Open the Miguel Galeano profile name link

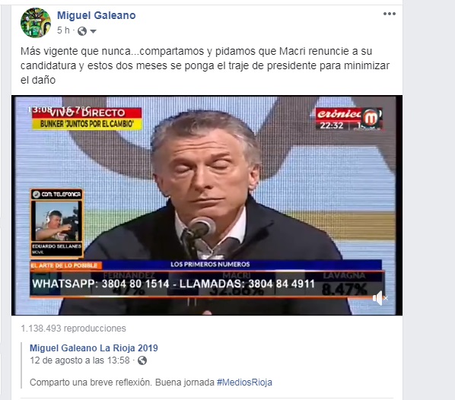pyautogui.click(x=97, y=15)
